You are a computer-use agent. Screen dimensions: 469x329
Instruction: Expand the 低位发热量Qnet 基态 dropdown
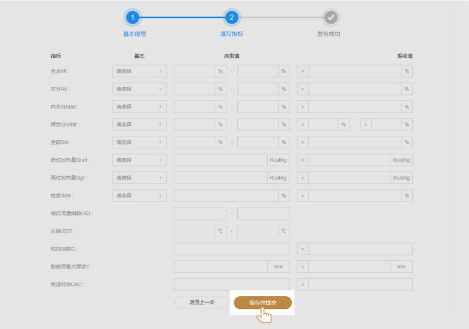point(139,160)
